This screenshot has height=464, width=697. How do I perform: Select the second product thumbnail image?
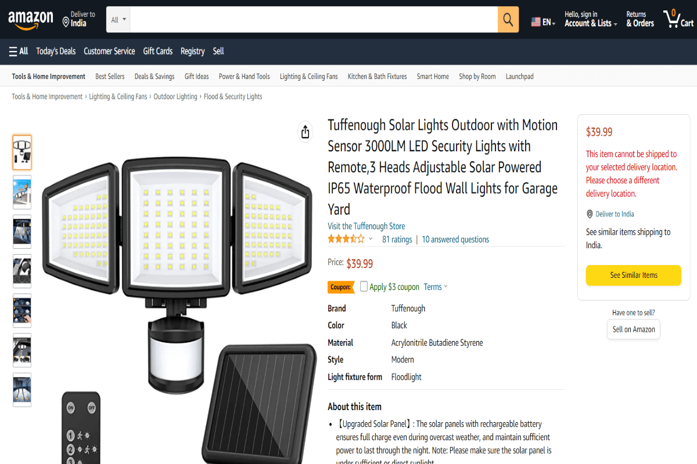point(22,192)
